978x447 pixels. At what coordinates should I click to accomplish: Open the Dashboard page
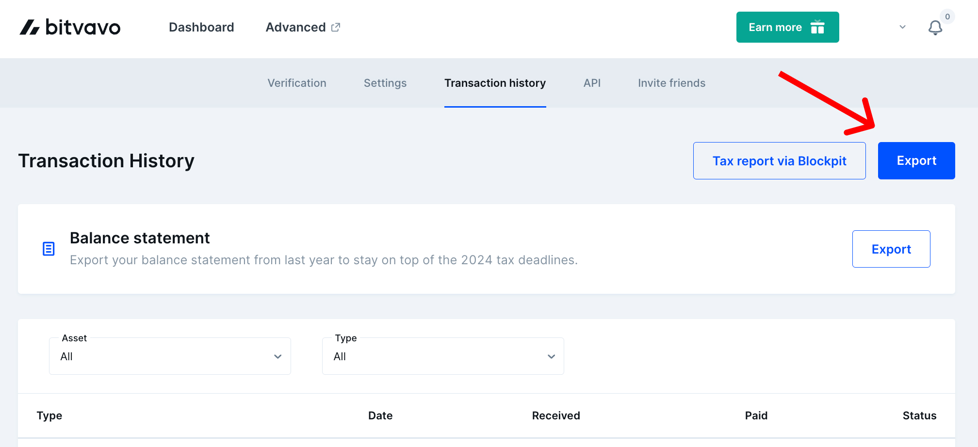[x=201, y=27]
